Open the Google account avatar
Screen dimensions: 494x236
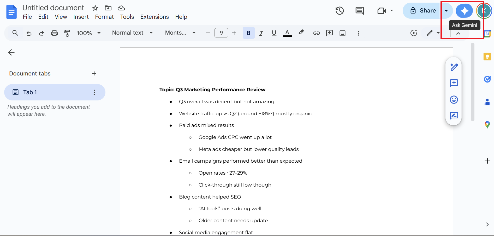[x=484, y=11]
